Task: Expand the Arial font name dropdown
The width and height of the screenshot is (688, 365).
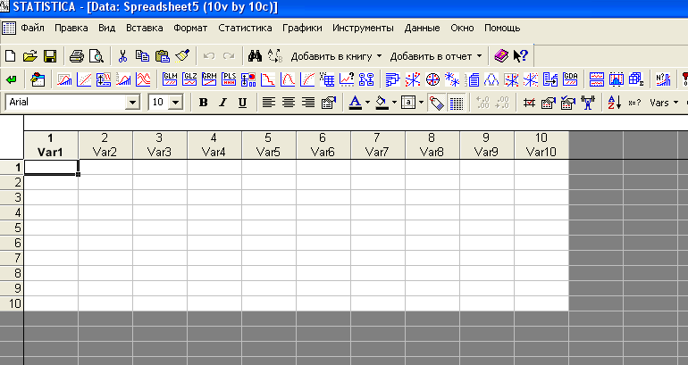Action: (x=132, y=103)
